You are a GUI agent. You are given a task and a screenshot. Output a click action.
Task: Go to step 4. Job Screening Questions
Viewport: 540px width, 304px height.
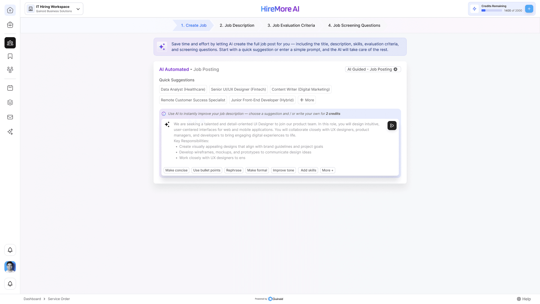coord(354,25)
